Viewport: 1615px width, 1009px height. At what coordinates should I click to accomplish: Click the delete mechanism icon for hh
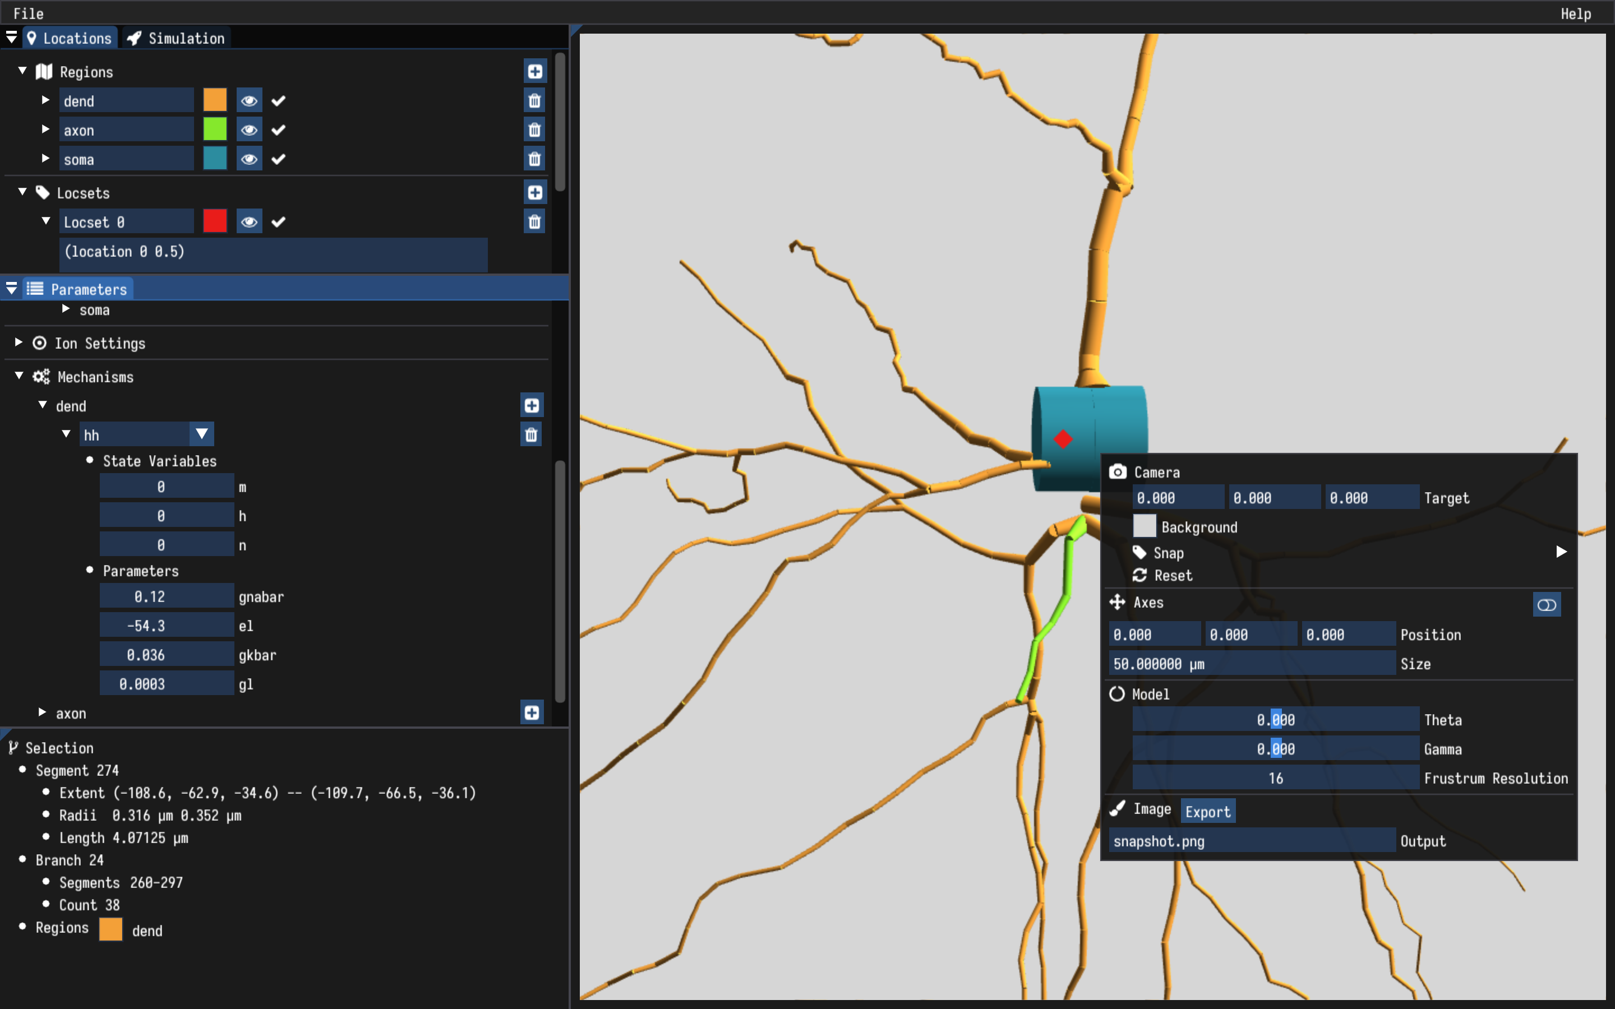tap(532, 434)
